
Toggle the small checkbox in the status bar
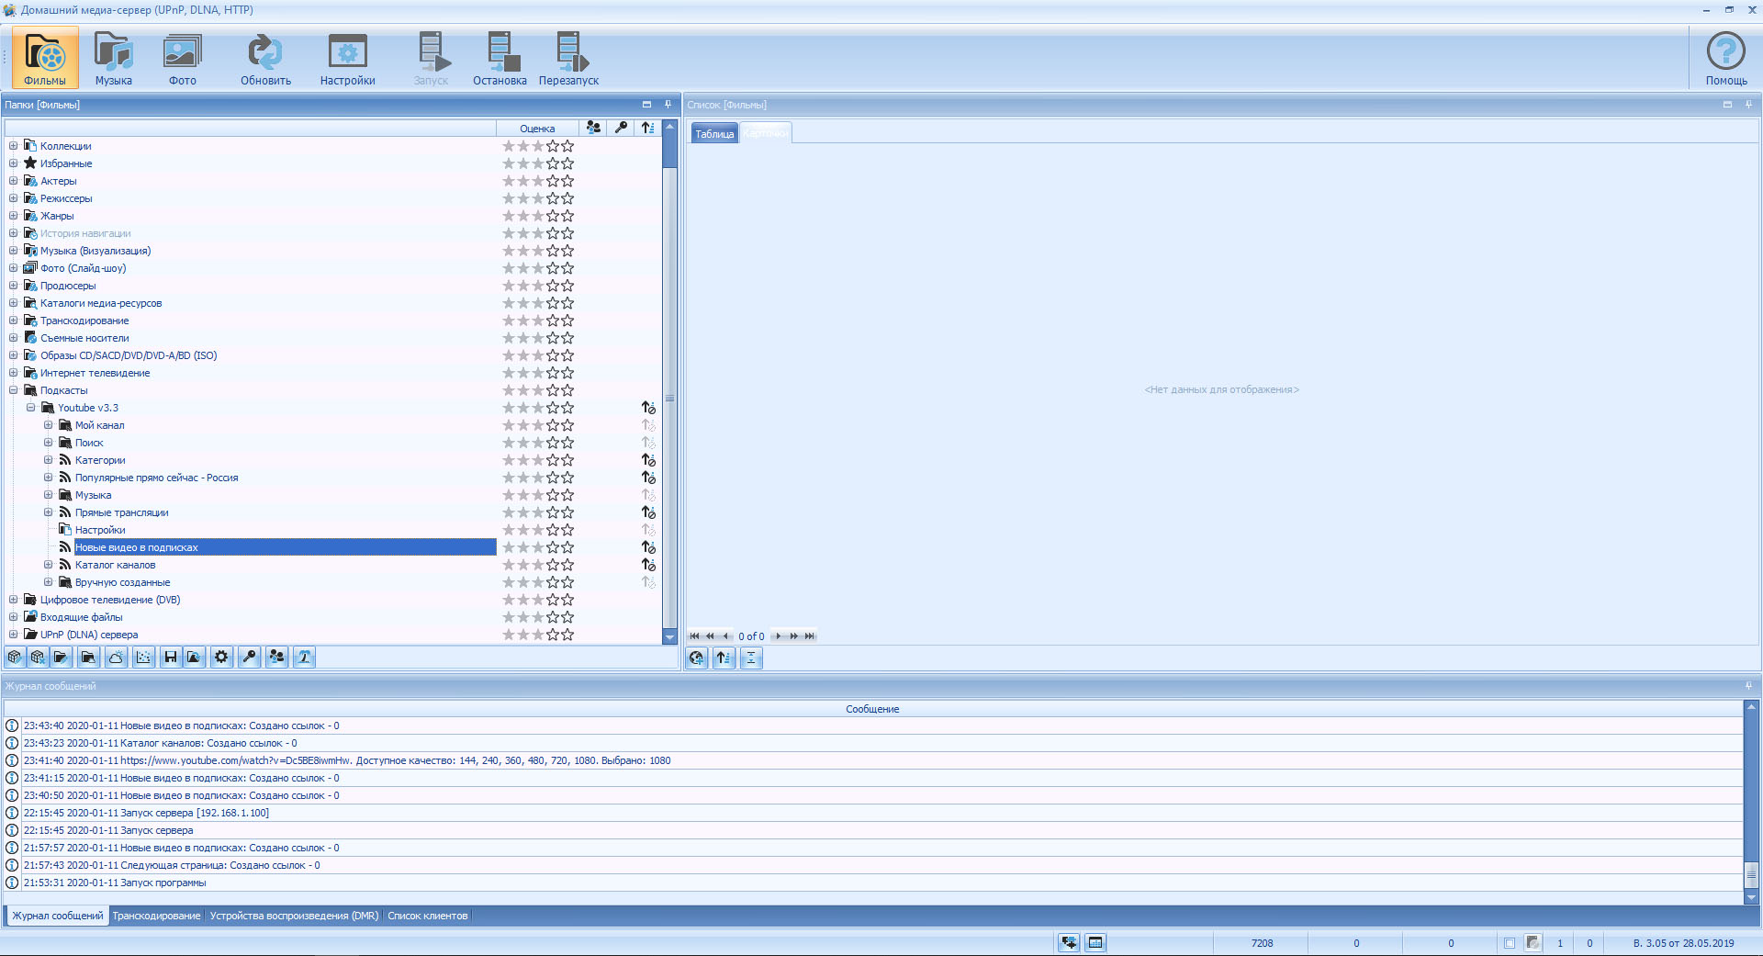pos(1510,943)
